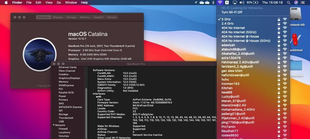
Task: Join 404 No Internet (5GHz) network
Action: [253, 32]
